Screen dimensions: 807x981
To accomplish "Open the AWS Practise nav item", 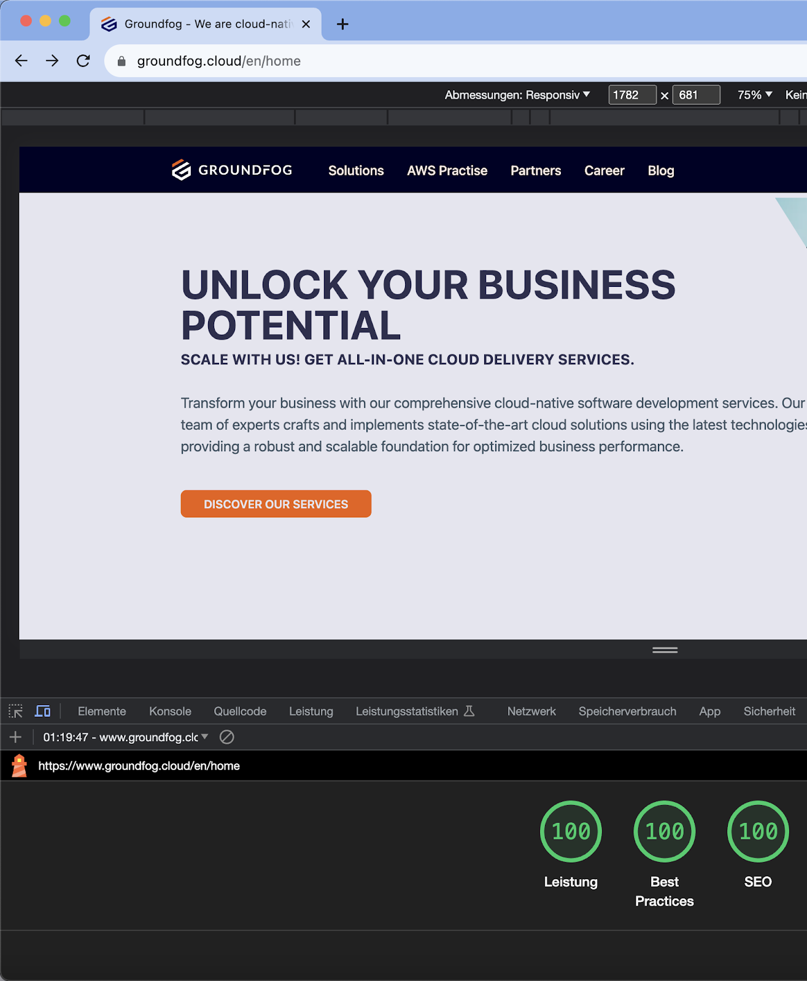I will [447, 170].
